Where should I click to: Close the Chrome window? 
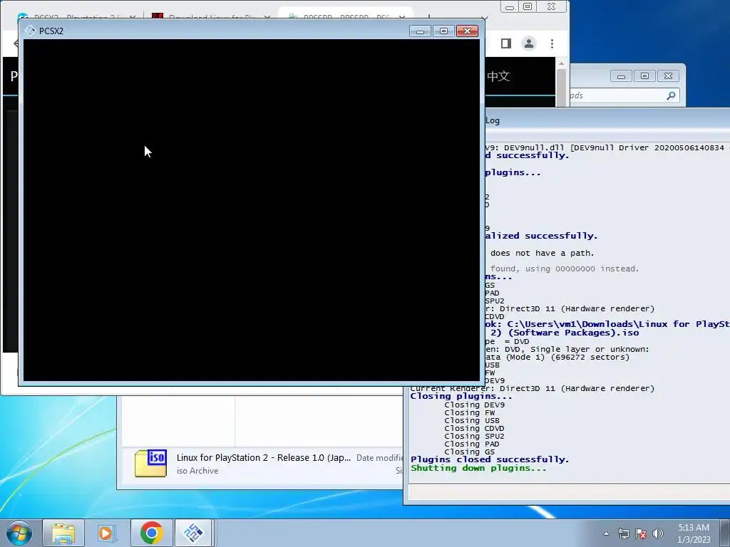tap(551, 7)
